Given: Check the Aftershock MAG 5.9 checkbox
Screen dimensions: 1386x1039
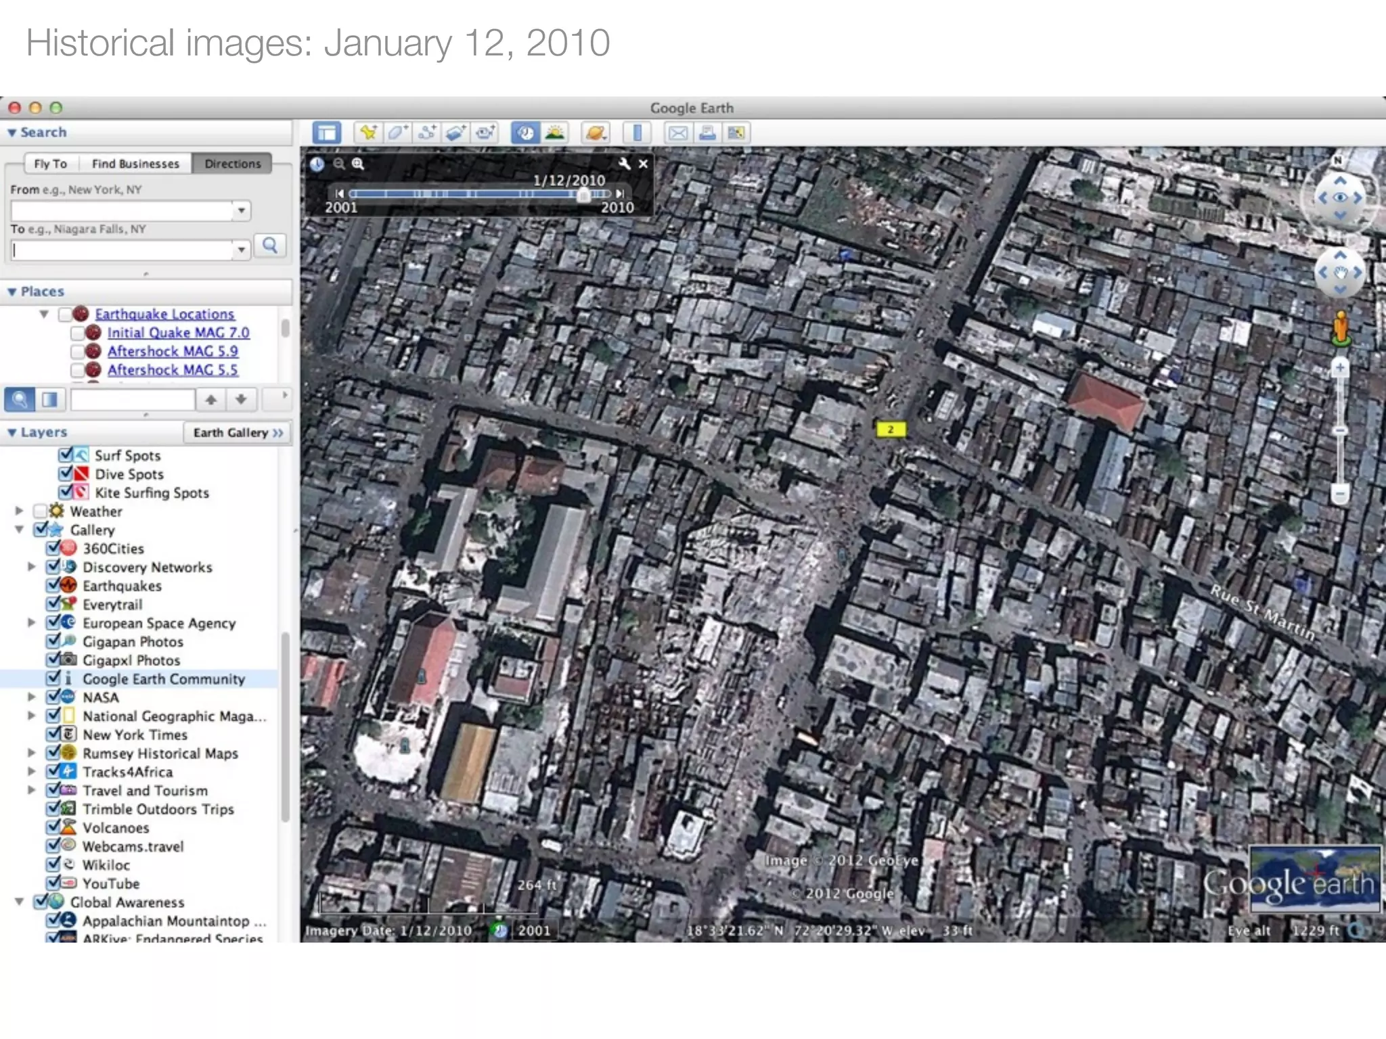Looking at the screenshot, I should [x=78, y=351].
